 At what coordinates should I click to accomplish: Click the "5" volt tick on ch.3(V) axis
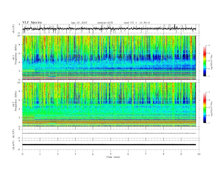coord(20,129)
